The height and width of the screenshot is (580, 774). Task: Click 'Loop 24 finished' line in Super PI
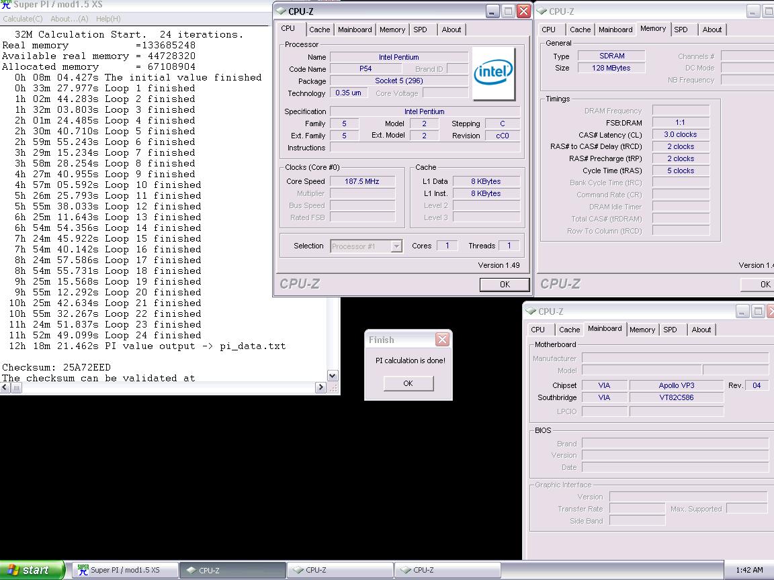click(105, 336)
